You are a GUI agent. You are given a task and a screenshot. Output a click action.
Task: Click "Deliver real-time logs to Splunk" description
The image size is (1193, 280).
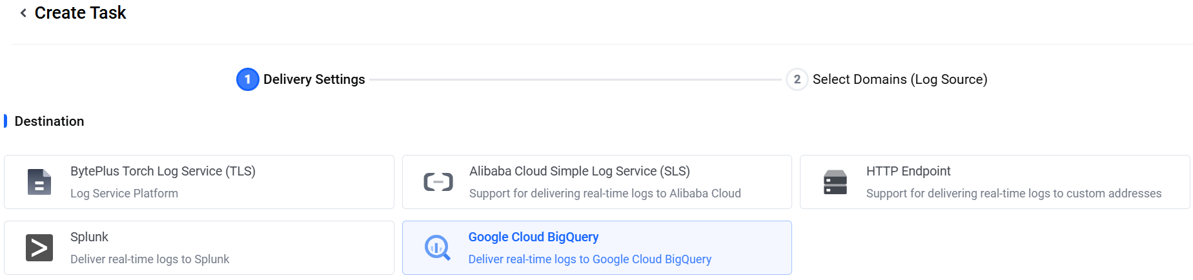(150, 259)
